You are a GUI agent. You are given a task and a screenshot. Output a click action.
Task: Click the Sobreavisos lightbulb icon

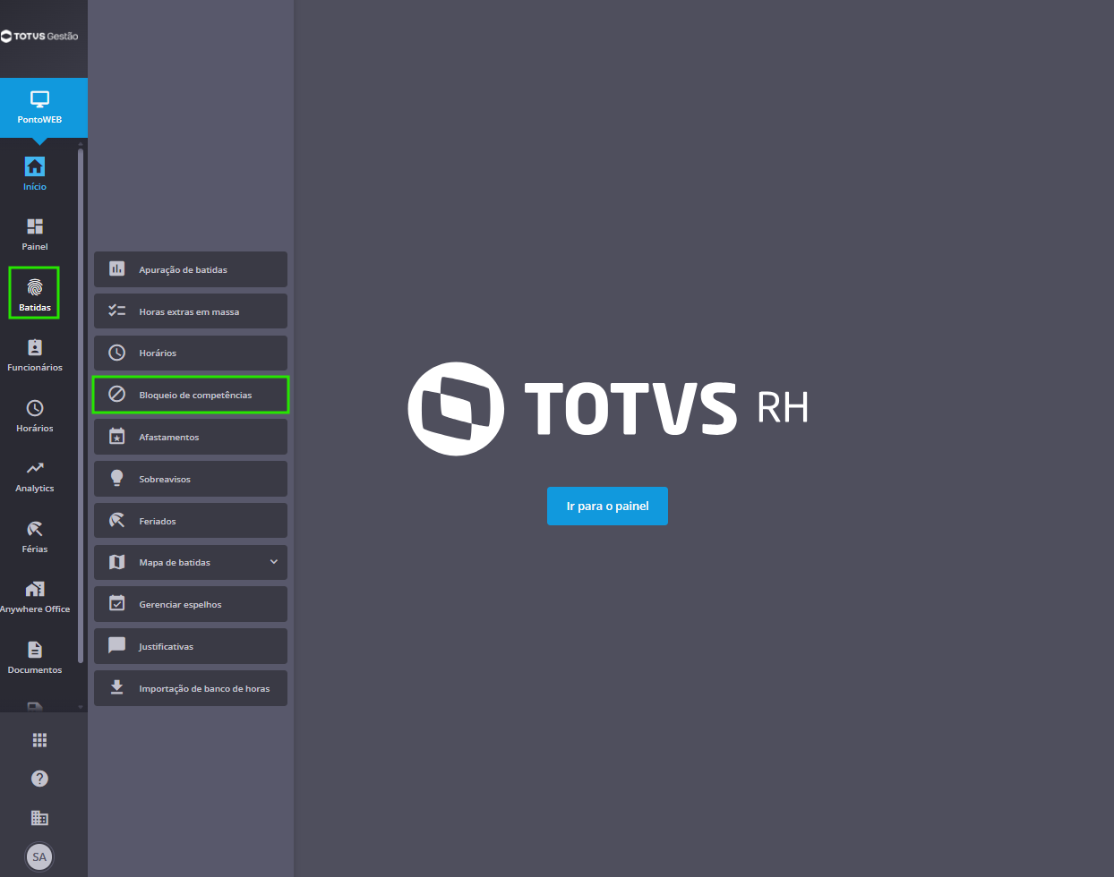click(116, 478)
